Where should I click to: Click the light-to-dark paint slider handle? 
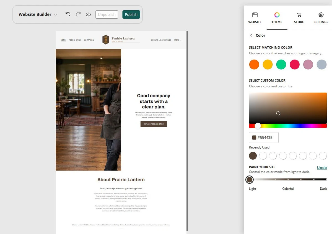tap(250, 180)
